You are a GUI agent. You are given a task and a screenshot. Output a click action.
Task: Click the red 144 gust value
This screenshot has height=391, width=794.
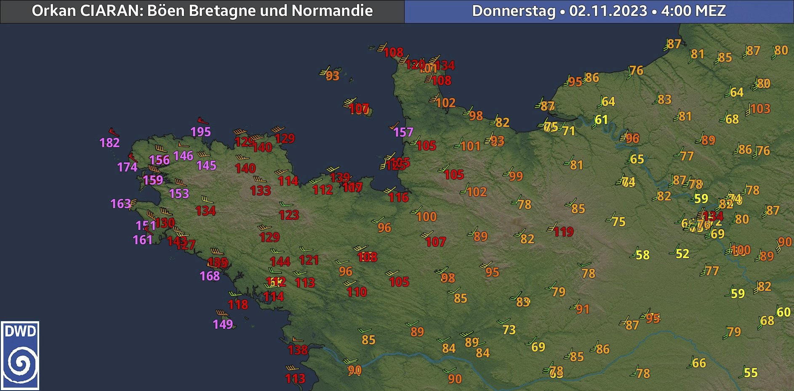pyautogui.click(x=280, y=262)
